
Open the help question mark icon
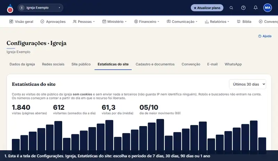point(243,8)
